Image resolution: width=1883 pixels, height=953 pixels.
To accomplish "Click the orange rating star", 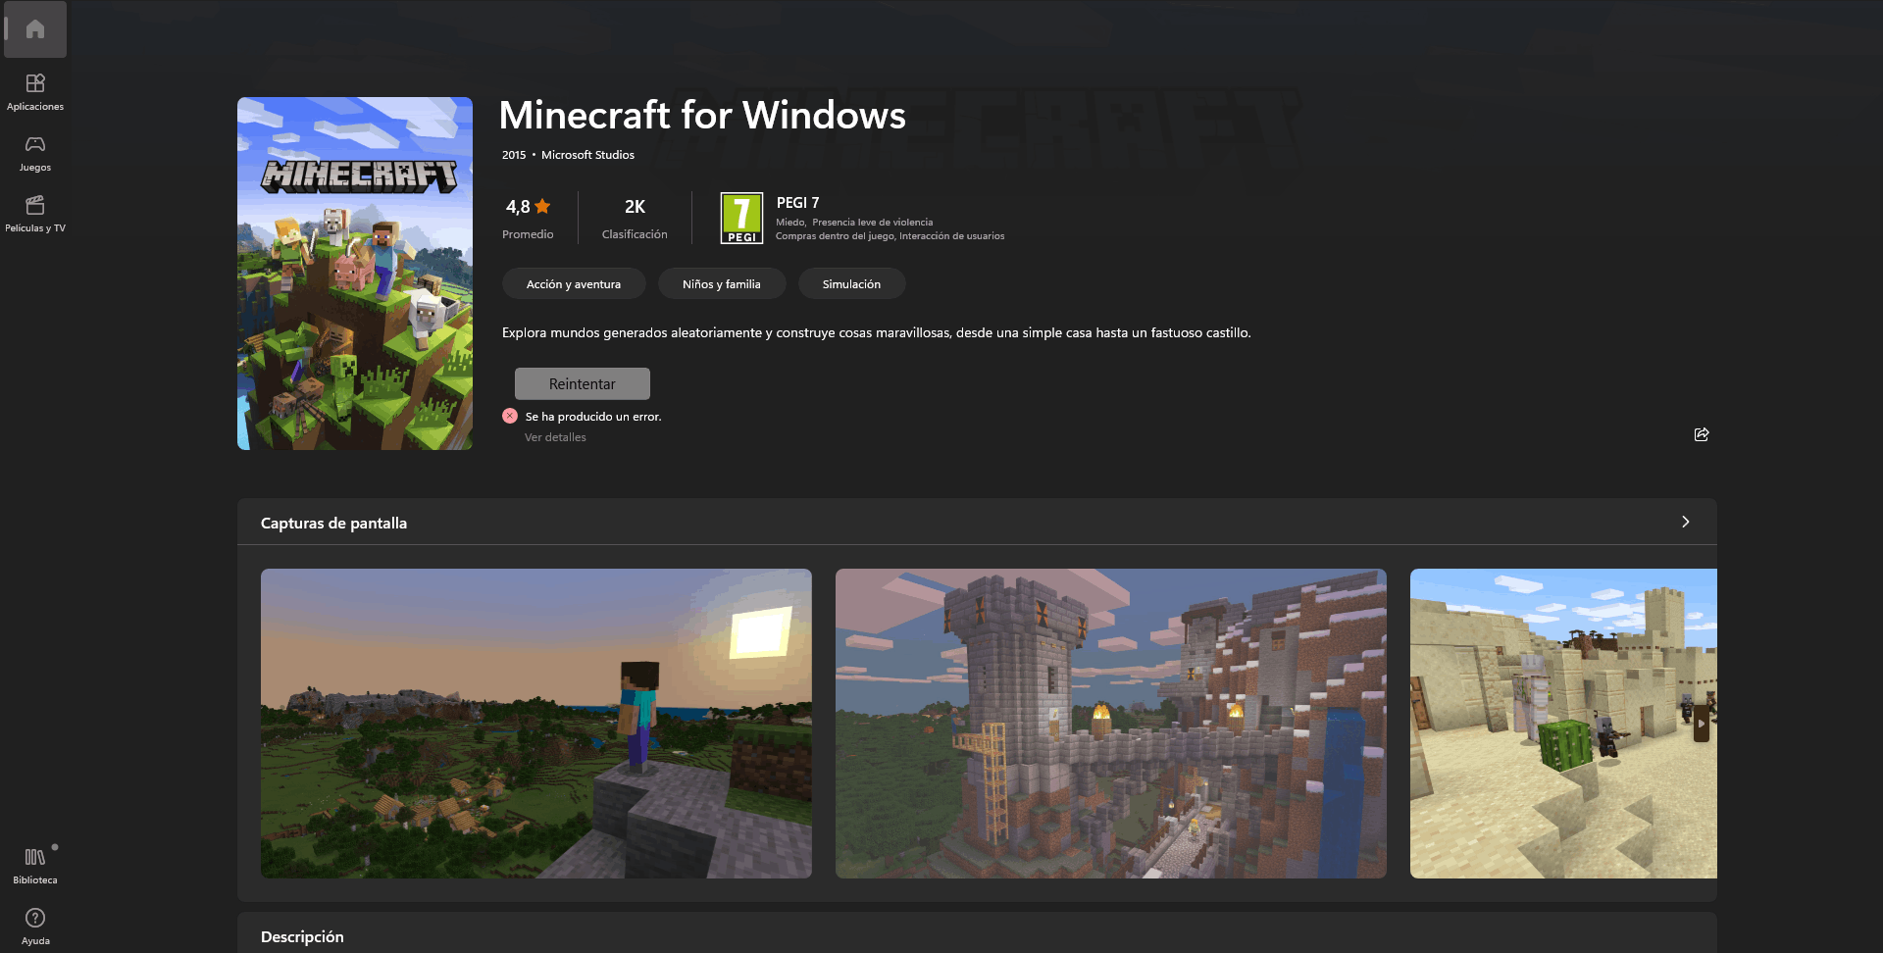I will (542, 206).
